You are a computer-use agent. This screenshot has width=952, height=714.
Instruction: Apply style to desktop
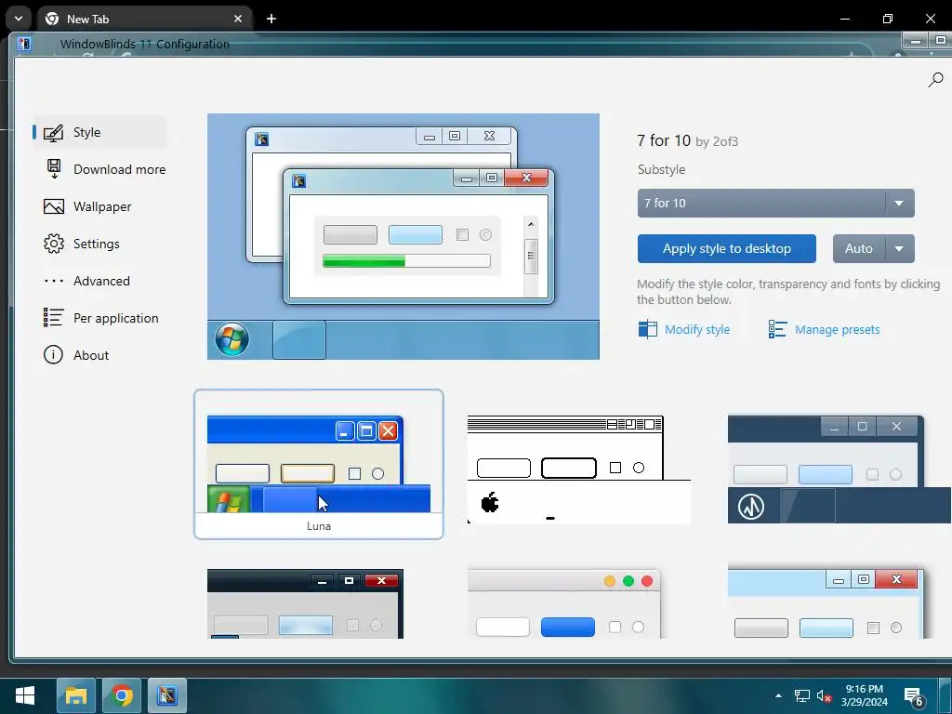(x=727, y=248)
